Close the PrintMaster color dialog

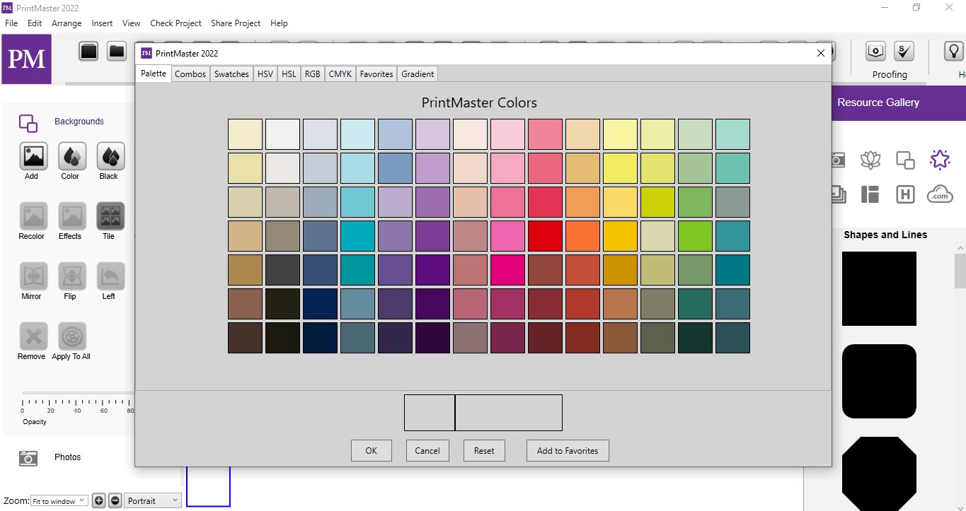pyautogui.click(x=821, y=53)
